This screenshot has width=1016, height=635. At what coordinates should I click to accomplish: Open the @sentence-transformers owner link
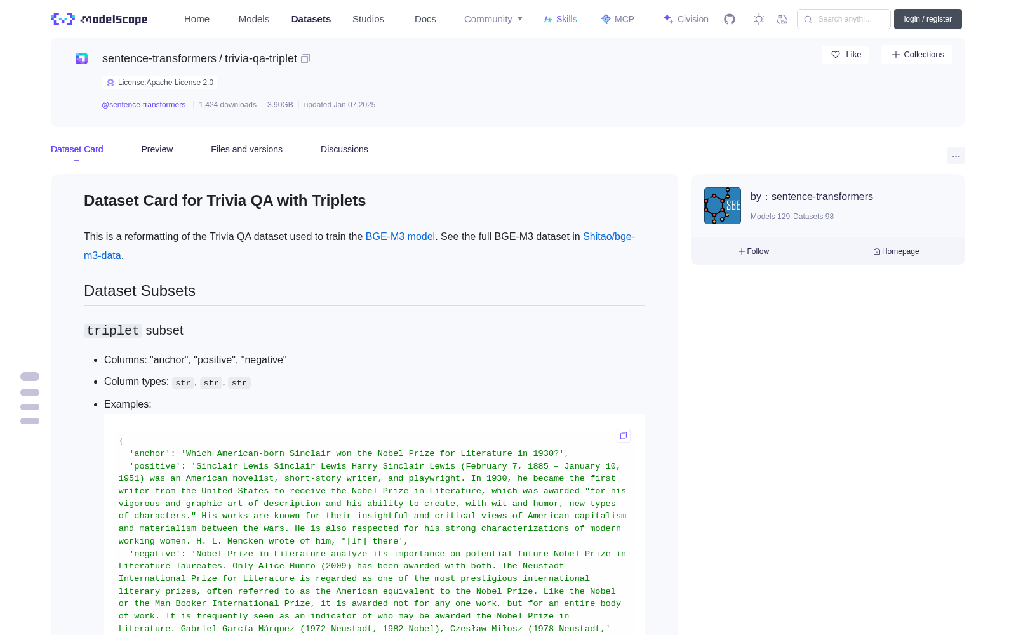pyautogui.click(x=144, y=105)
